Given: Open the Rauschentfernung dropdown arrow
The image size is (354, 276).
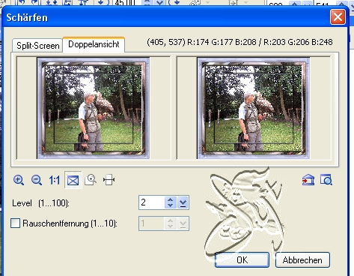Looking at the screenshot, I should click(183, 223).
